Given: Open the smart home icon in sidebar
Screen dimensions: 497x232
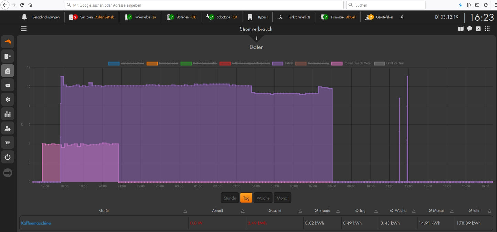Looking at the screenshot, I should 8,71.
